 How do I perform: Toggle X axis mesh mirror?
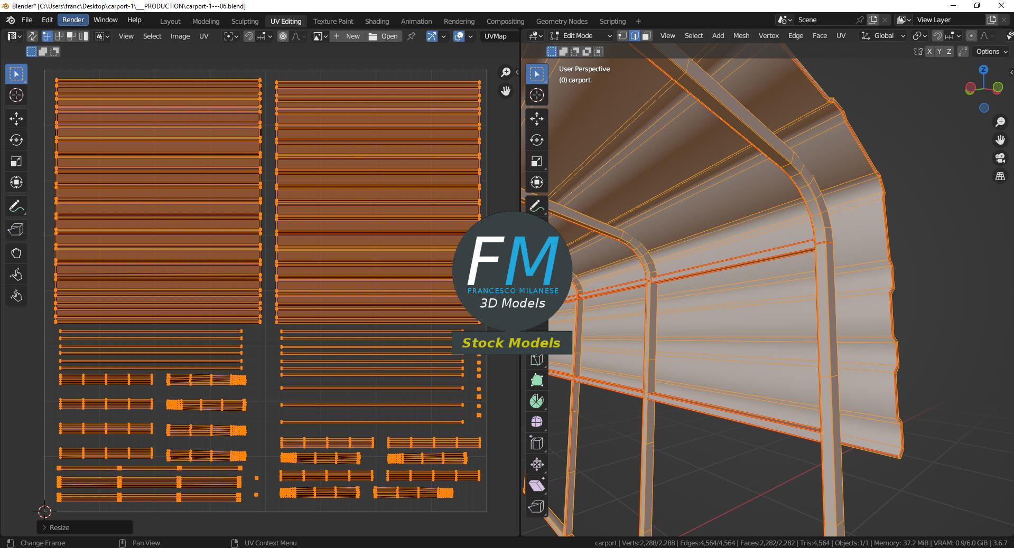tap(929, 51)
